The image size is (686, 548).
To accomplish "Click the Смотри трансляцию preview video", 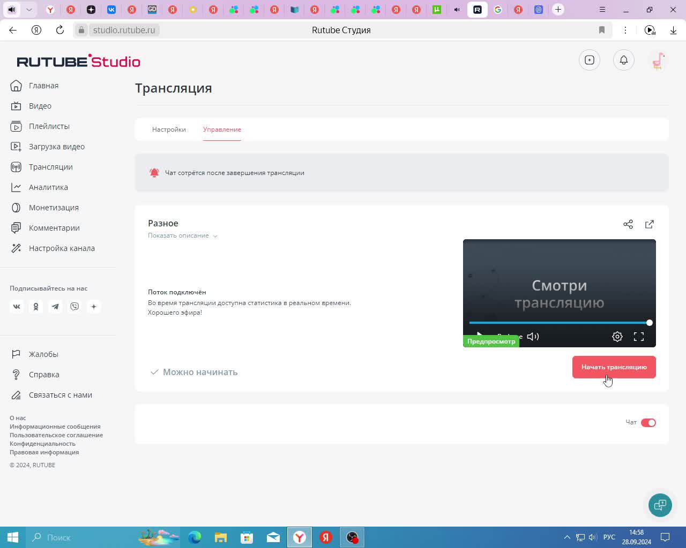I will (x=560, y=293).
